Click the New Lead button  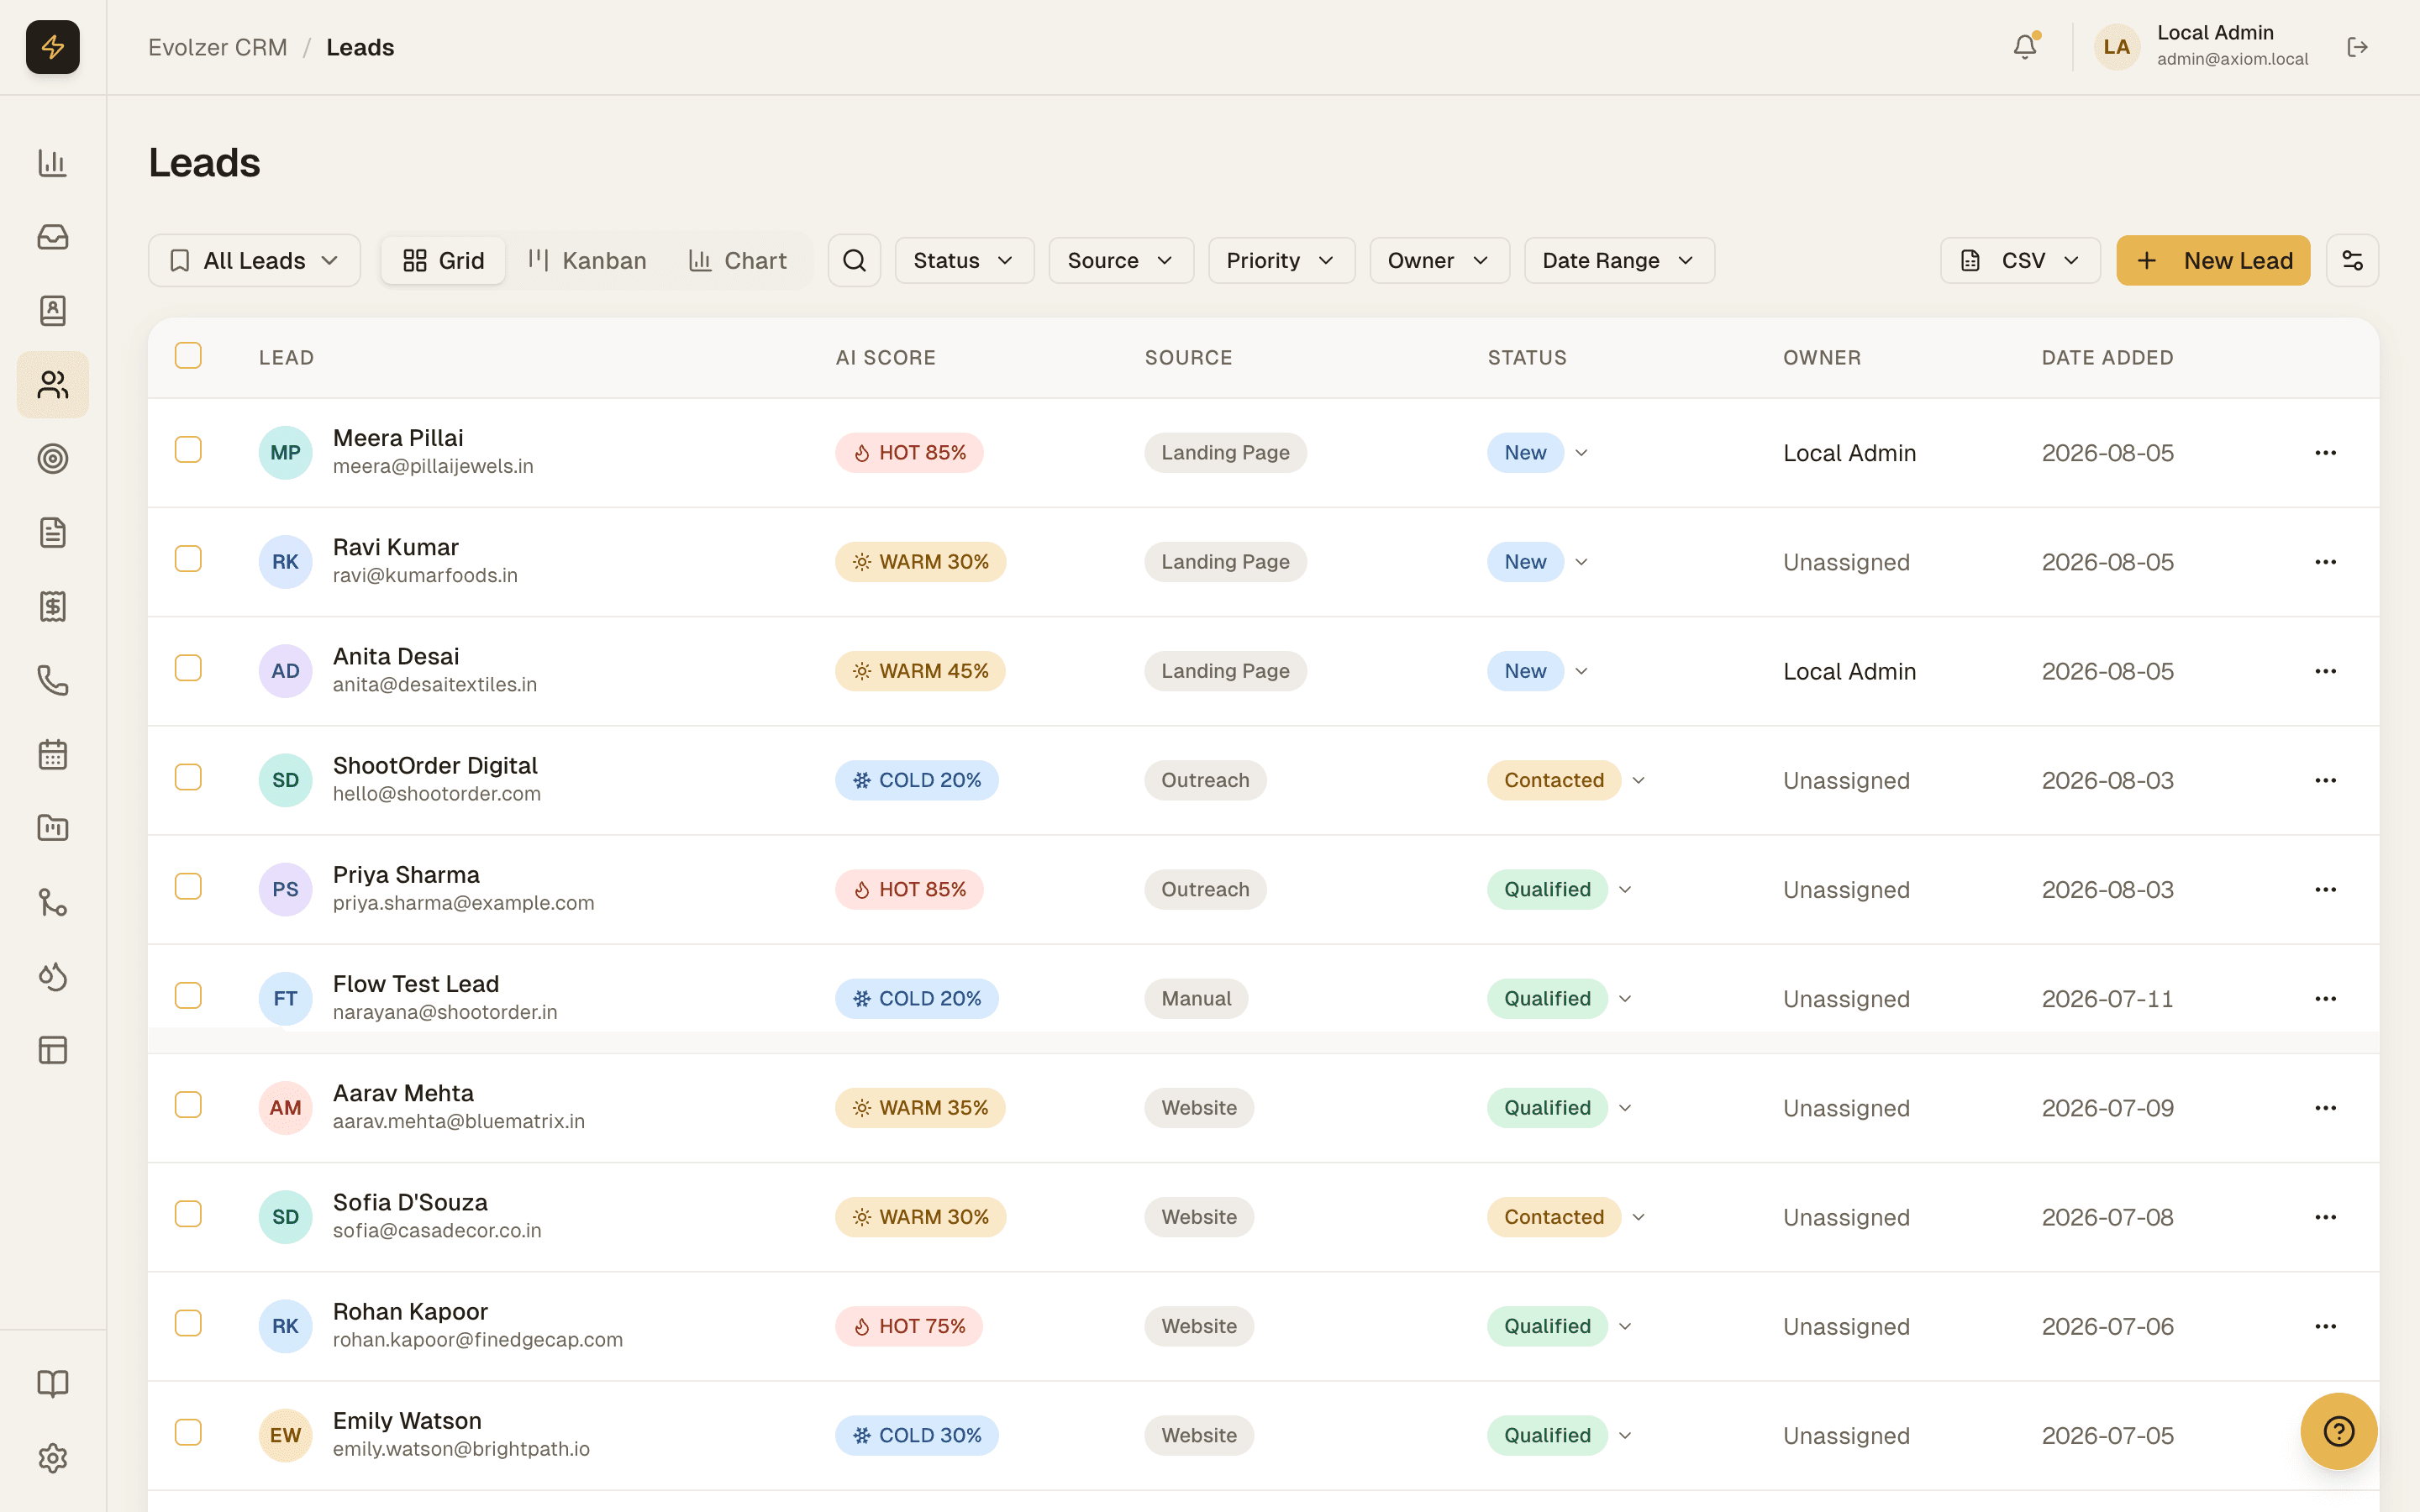2213,261
